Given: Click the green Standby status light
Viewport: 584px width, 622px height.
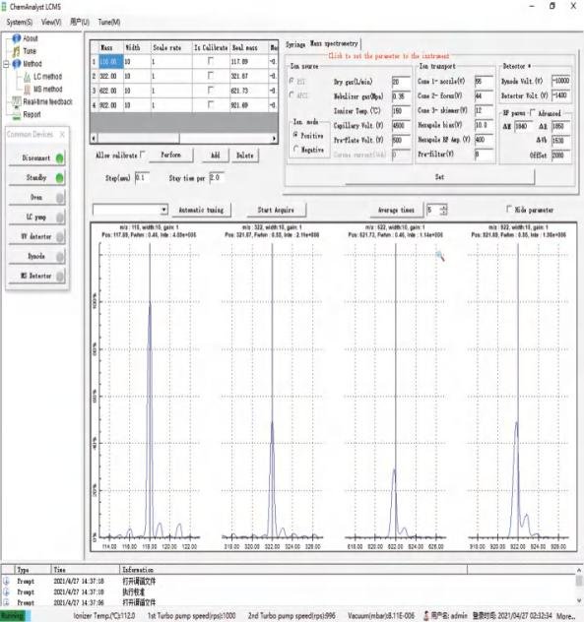Looking at the screenshot, I should [x=59, y=178].
